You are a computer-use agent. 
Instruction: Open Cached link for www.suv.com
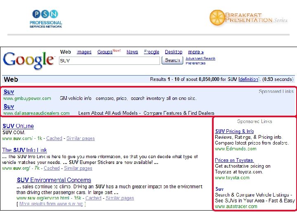tap(54, 138)
